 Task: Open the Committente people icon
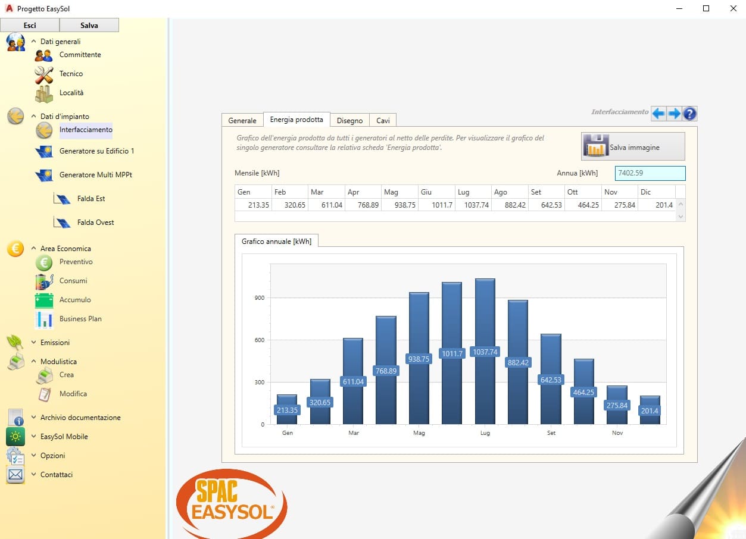pyautogui.click(x=43, y=55)
